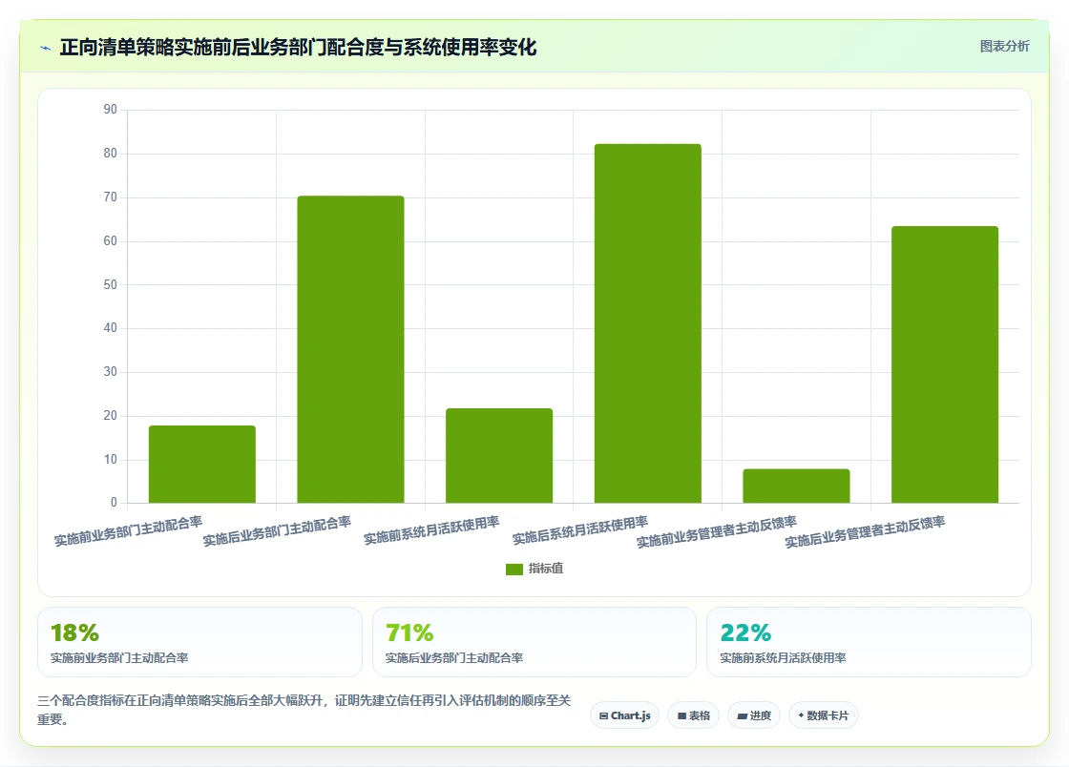This screenshot has width=1069, height=767.
Task: Click the small icon beside the chart title
Action: (46, 48)
